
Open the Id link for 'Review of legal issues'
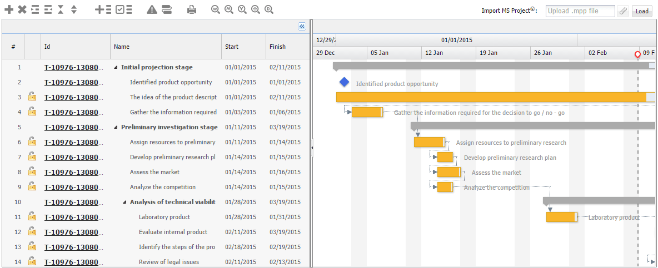coord(73,262)
